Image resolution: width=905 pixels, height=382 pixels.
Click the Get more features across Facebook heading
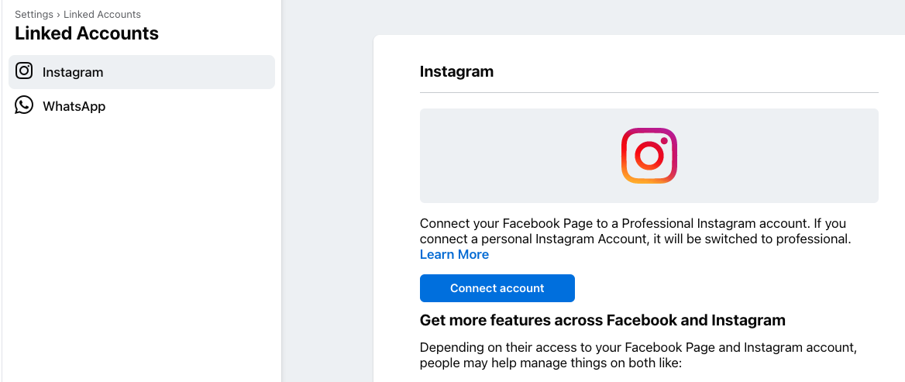point(603,320)
